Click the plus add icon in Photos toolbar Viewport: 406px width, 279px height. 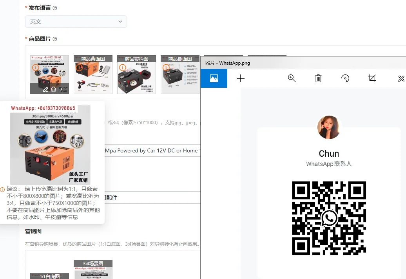tap(241, 78)
